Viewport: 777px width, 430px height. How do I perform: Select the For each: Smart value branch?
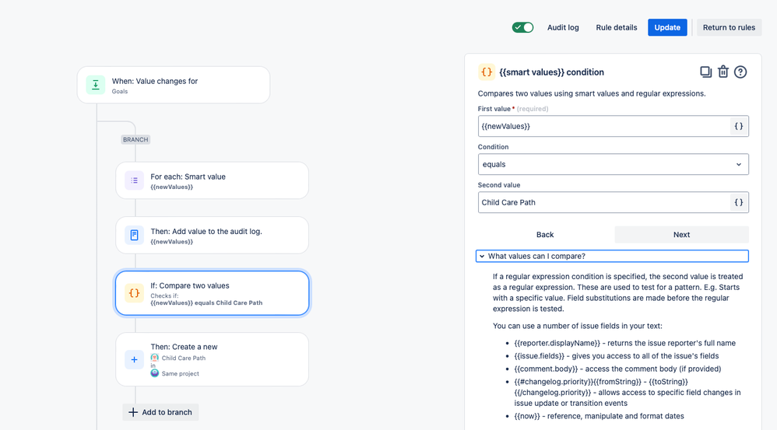(x=212, y=180)
